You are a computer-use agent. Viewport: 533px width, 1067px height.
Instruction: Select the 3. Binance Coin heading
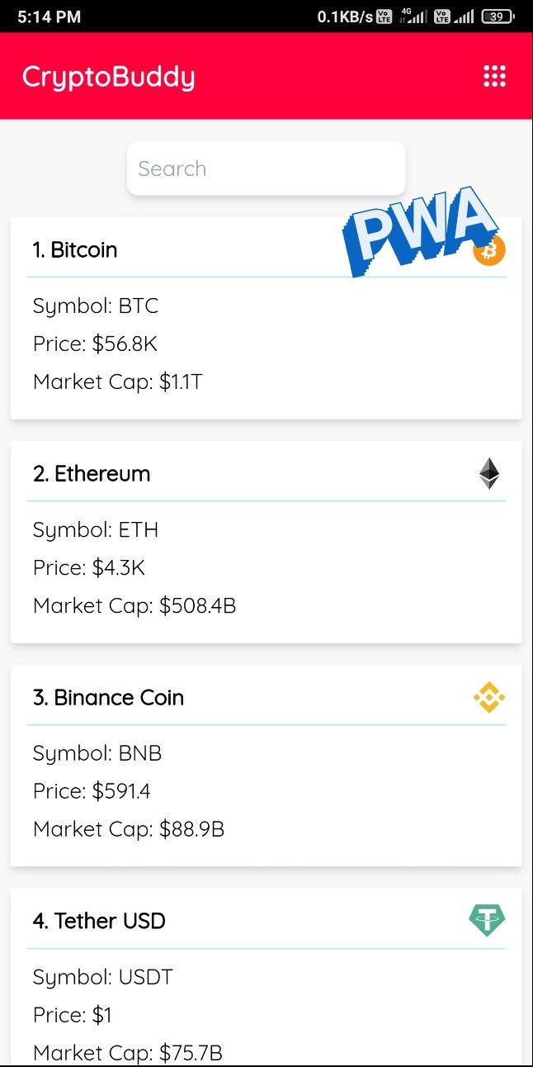pyautogui.click(x=108, y=698)
